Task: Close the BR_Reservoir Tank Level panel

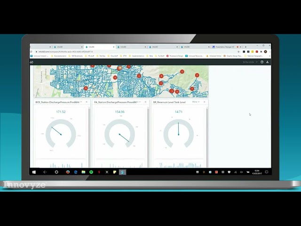Action: click(x=205, y=102)
